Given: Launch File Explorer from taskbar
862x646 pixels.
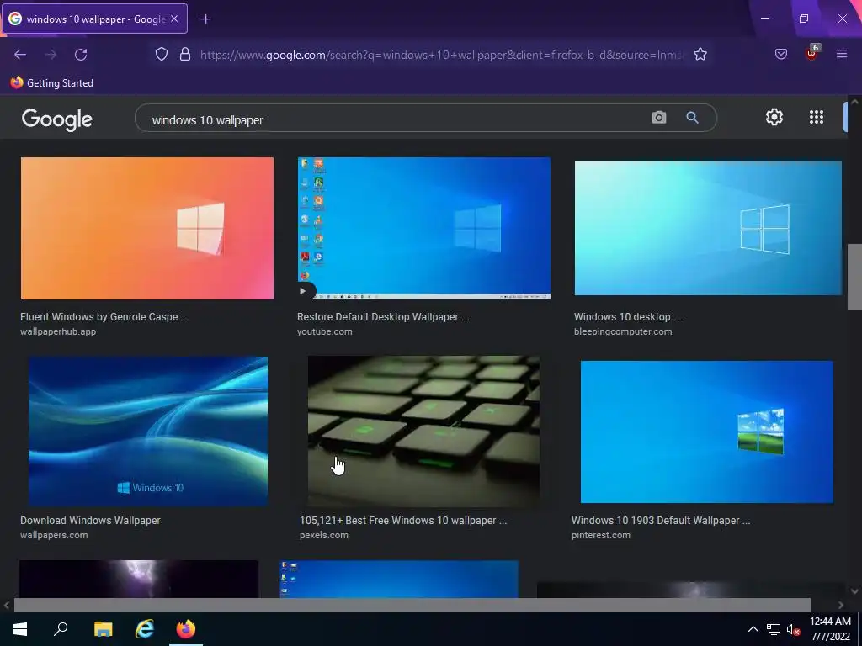Looking at the screenshot, I should pyautogui.click(x=103, y=629).
